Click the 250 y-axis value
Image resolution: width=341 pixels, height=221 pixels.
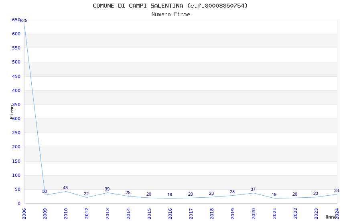pos(16,133)
